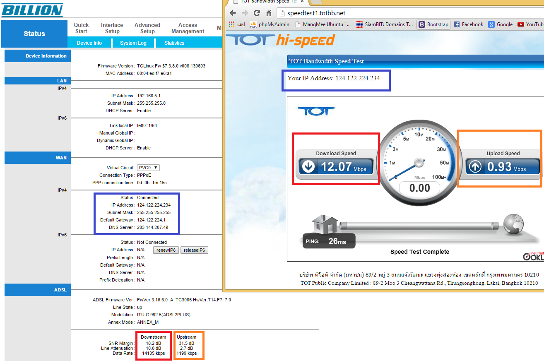Select the TOT Bandwidth Speed Test tab

coord(269,2)
